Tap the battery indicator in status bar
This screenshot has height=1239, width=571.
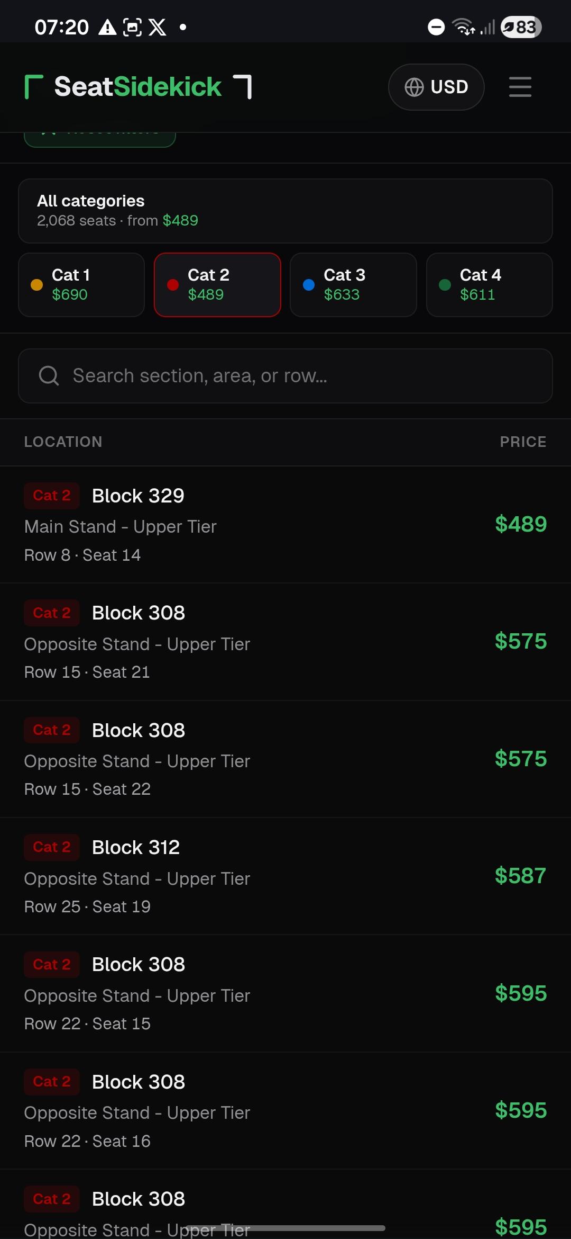pos(521,27)
